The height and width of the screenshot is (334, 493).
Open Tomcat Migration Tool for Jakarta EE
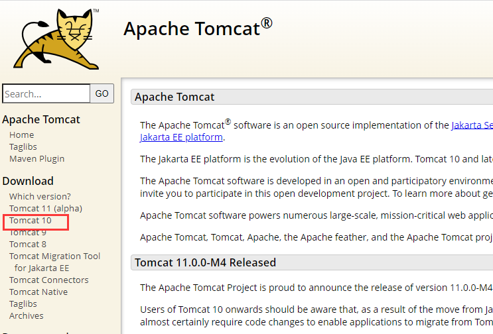54,262
